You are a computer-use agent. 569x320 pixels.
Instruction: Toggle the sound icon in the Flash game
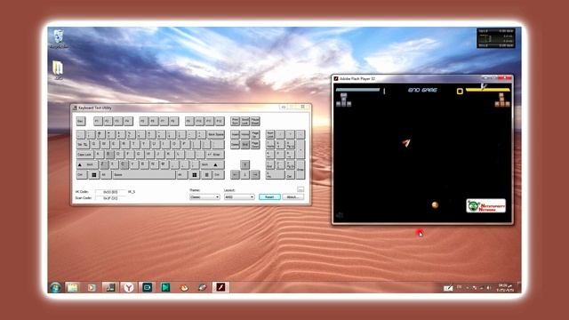(340, 215)
